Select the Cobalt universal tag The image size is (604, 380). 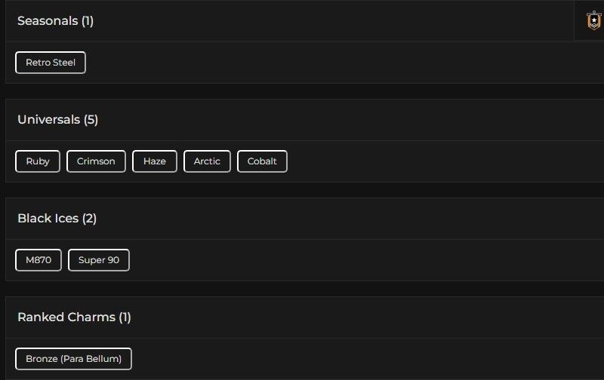click(x=262, y=161)
